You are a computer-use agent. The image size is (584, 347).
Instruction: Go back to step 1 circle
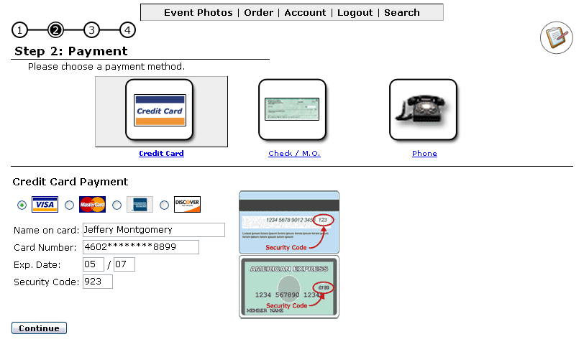[x=19, y=30]
